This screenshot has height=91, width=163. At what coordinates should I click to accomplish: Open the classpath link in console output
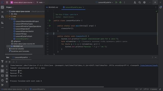pyautogui.click(x=149, y=65)
